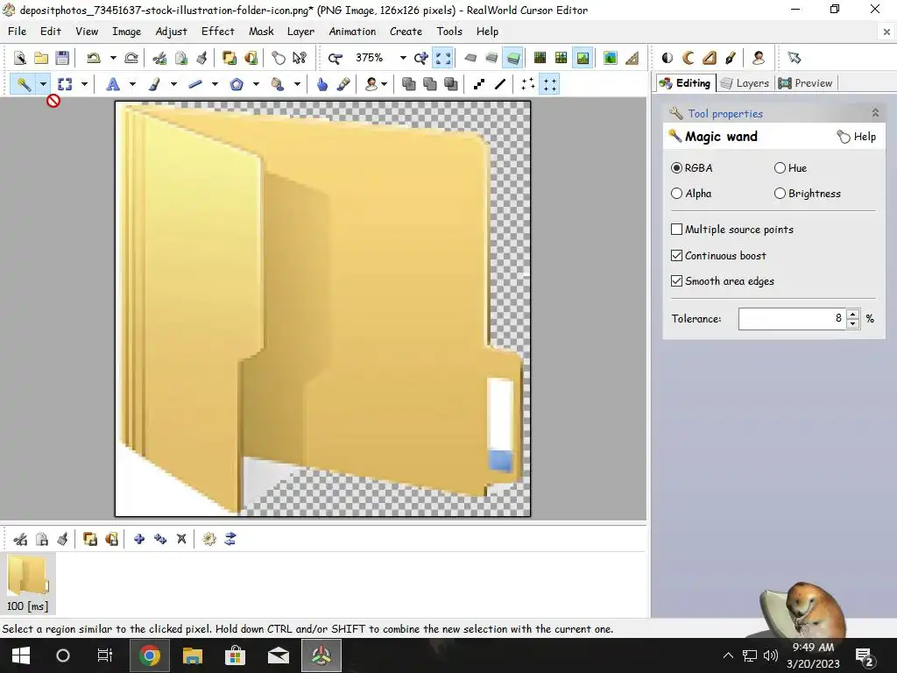Select the pointing hand move tool

tap(322, 85)
